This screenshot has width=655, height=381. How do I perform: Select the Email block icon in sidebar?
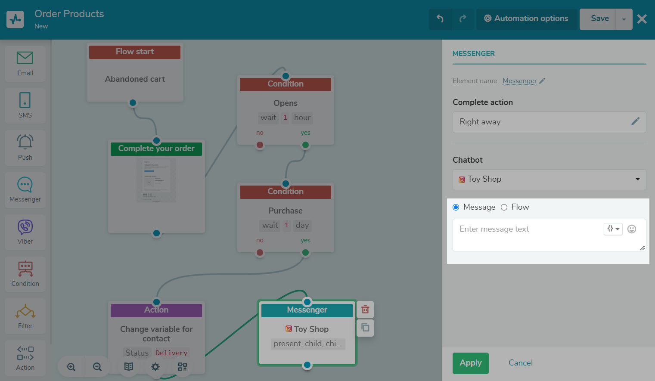(25, 58)
